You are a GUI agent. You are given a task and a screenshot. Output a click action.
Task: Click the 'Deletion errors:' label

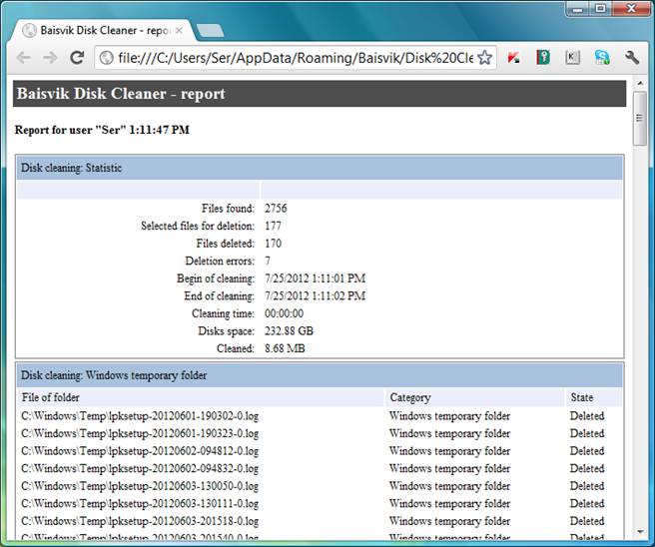point(220,261)
